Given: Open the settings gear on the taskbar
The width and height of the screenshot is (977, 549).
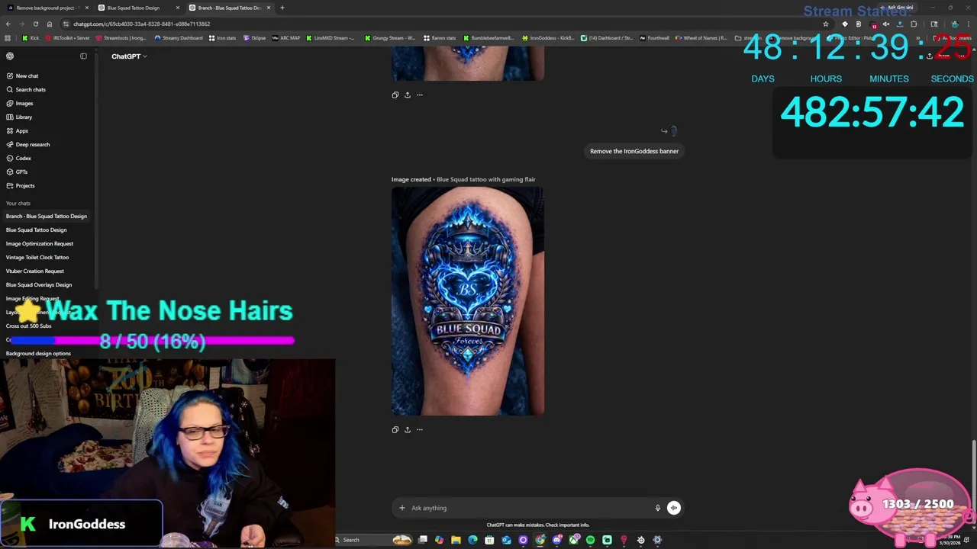Looking at the screenshot, I should [657, 540].
